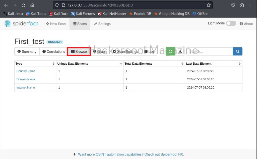
Task: Click the address bar URL field
Action: [x=133, y=5]
